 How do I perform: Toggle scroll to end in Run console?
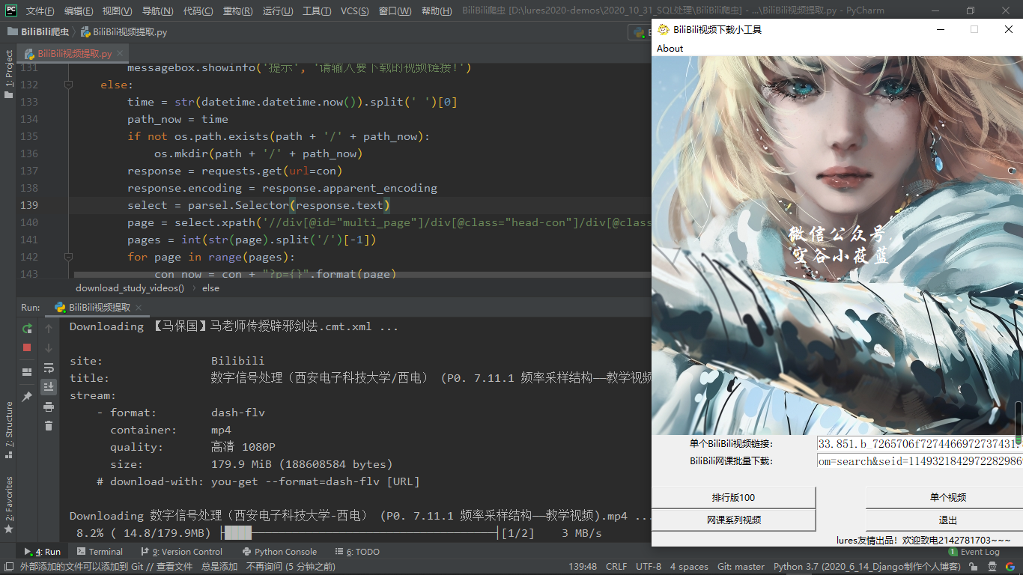click(49, 386)
